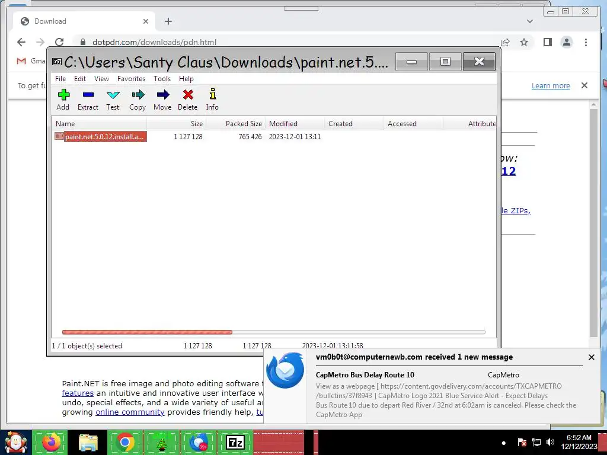Click the Extract toolbar icon
Image resolution: width=607 pixels, height=455 pixels.
88,100
